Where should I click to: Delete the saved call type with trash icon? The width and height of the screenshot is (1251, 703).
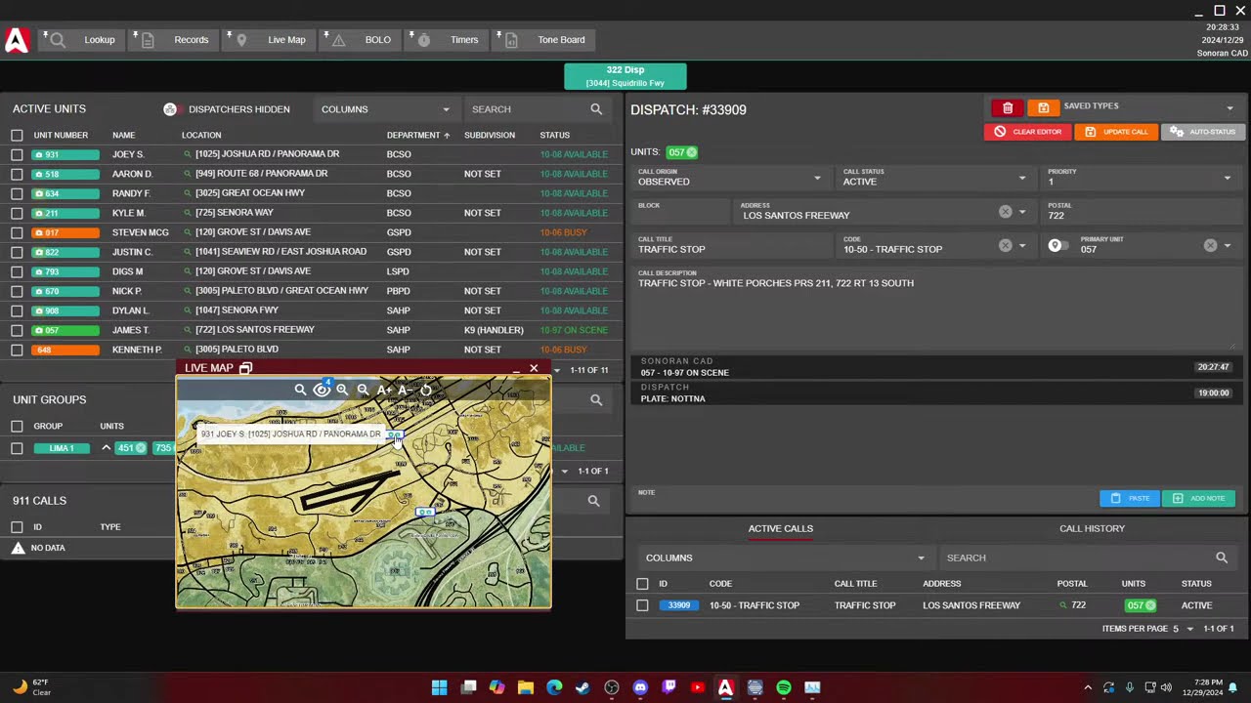click(x=1008, y=107)
